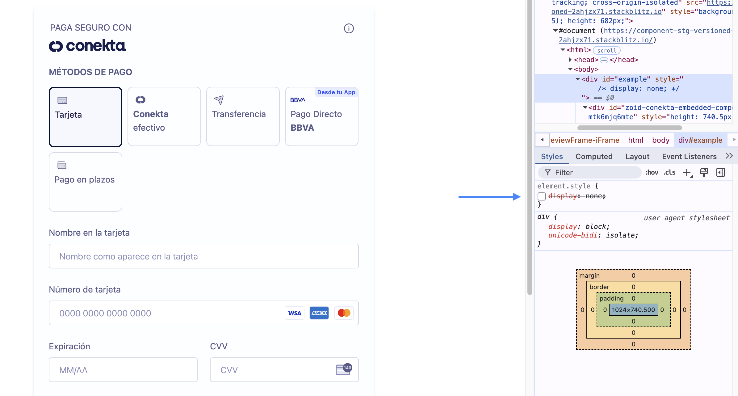Open the .cls class editor
738x396 pixels.
[669, 172]
